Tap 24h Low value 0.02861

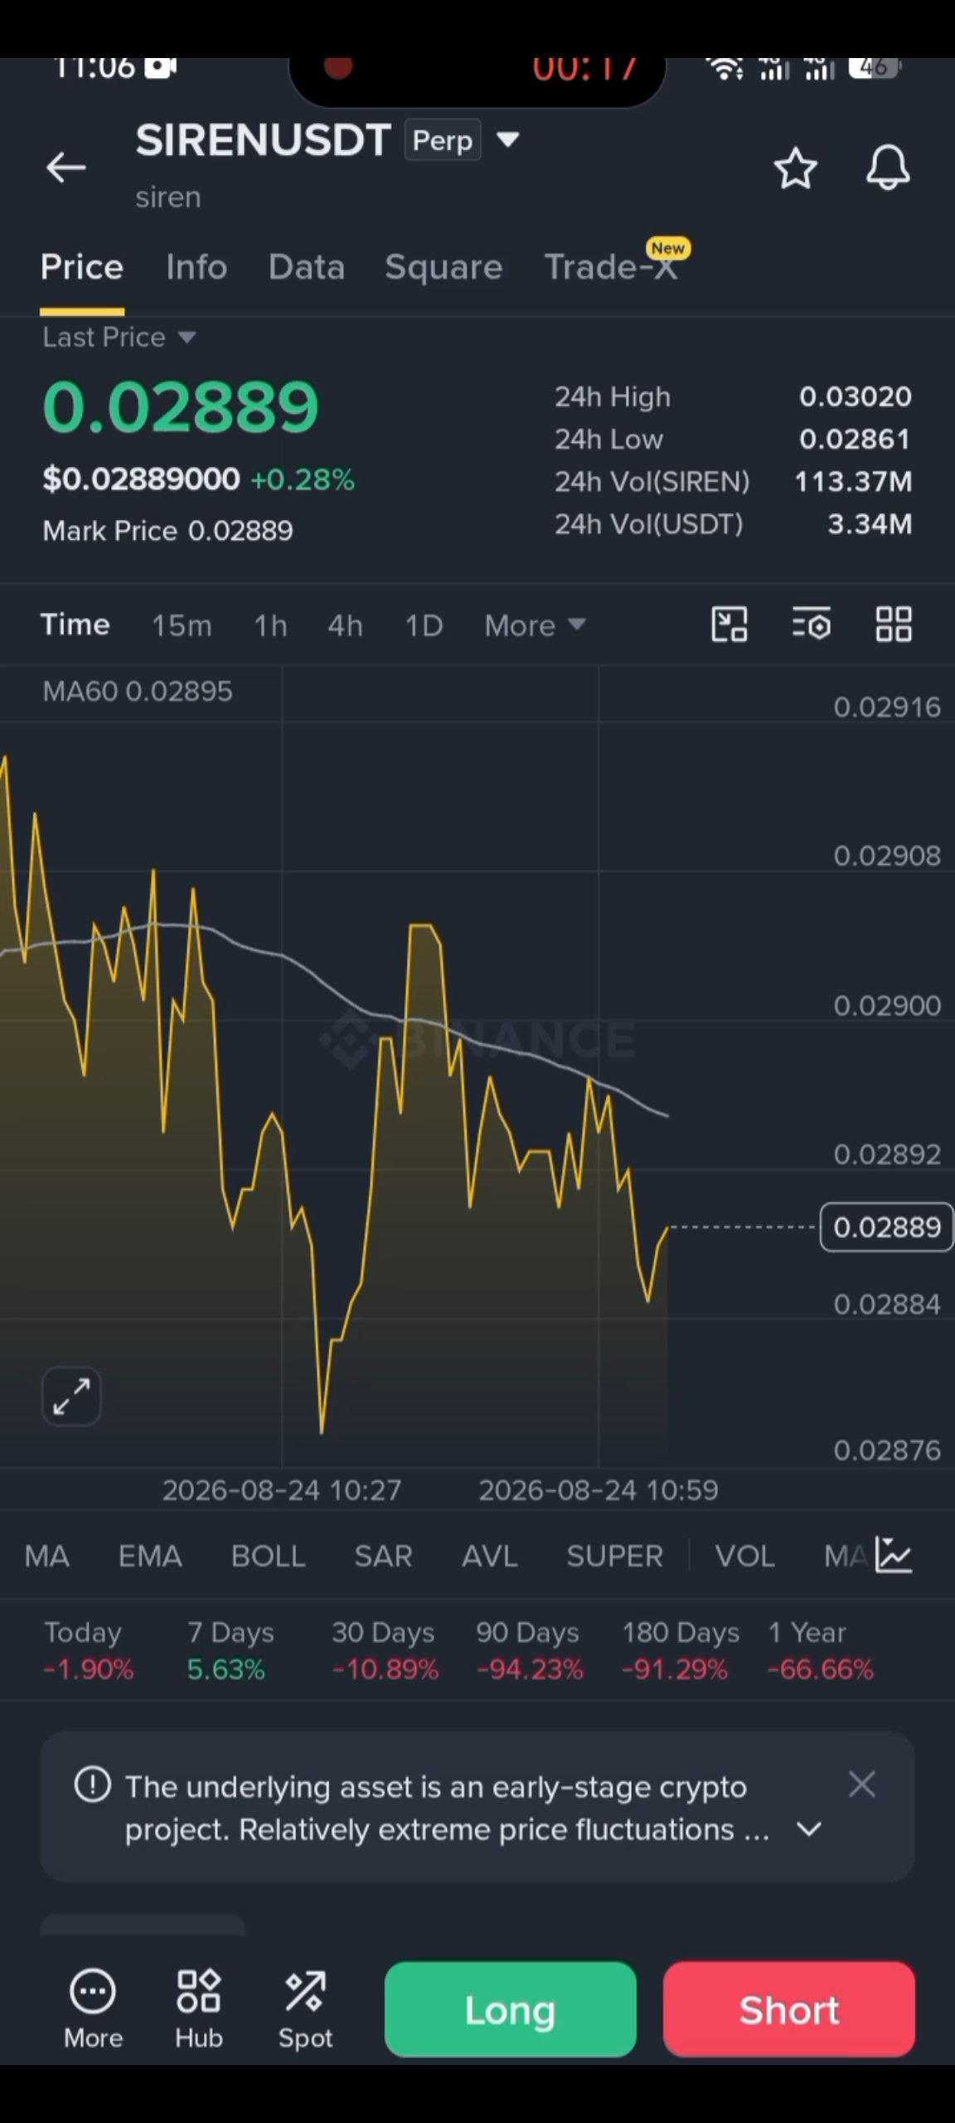point(855,440)
